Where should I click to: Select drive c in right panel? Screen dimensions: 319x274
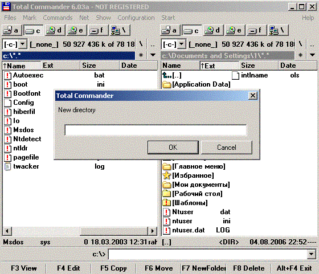(192, 31)
